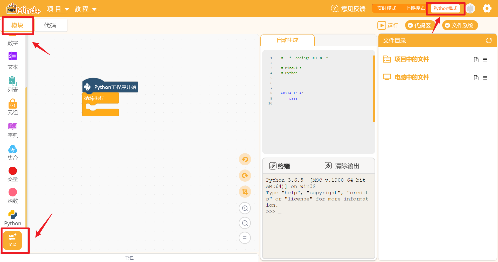Click the code area vertical scrollbar
The width and height of the screenshot is (498, 262).
374,89
